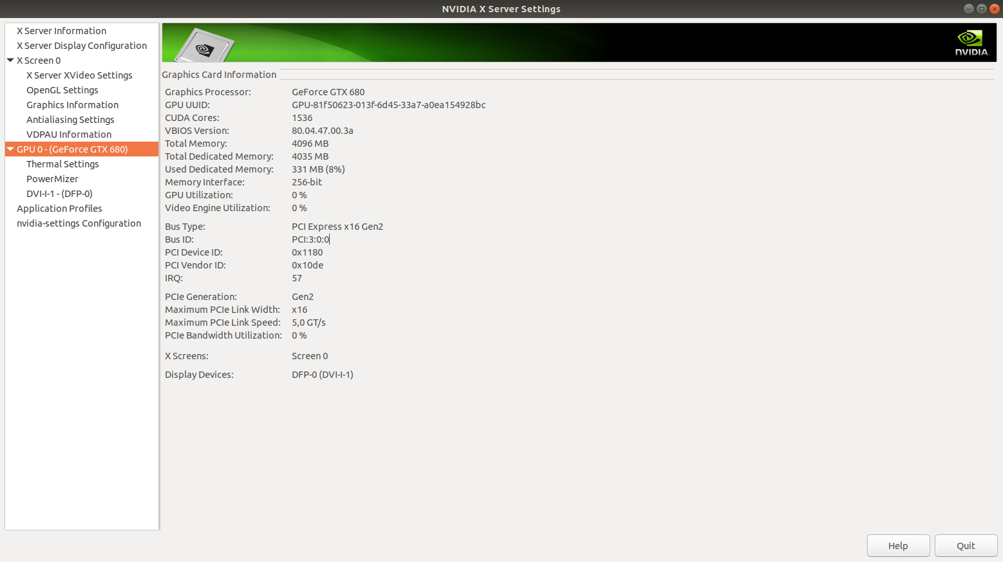Viewport: 1003px width, 562px height.
Task: Open the Antialiasing Settings page
Action: click(70, 119)
